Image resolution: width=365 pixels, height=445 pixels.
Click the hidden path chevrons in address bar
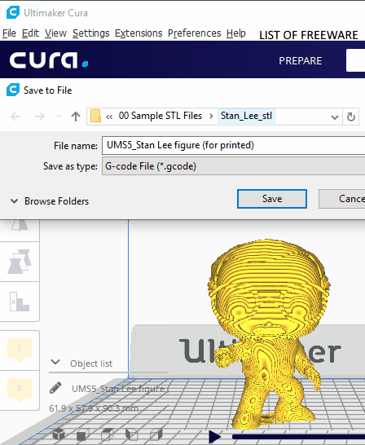click(x=109, y=117)
